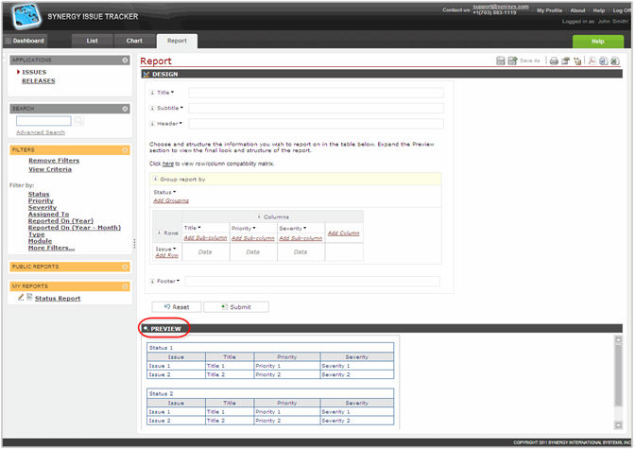635x449 pixels.
Task: Click the edit pencil icon beside Status Report
Action: pyautogui.click(x=21, y=298)
